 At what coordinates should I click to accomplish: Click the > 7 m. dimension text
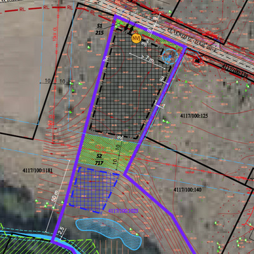tap(147, 59)
